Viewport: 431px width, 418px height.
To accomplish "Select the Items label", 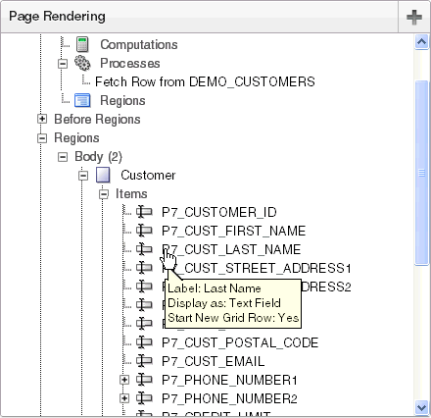I will pyautogui.click(x=131, y=193).
